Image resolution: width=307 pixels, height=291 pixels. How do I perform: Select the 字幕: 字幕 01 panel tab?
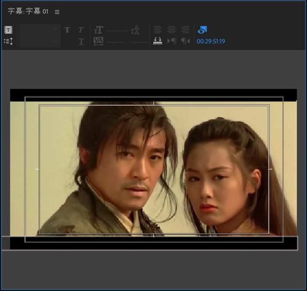click(28, 11)
